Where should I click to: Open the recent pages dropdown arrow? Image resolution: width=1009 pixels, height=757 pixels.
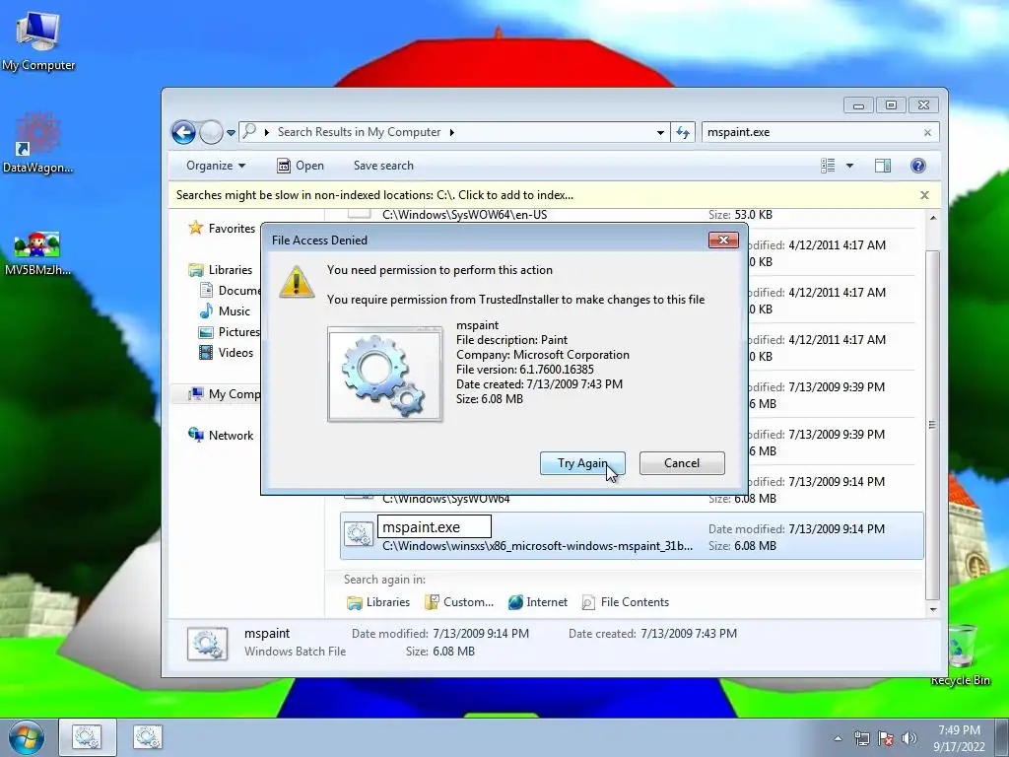(x=231, y=133)
